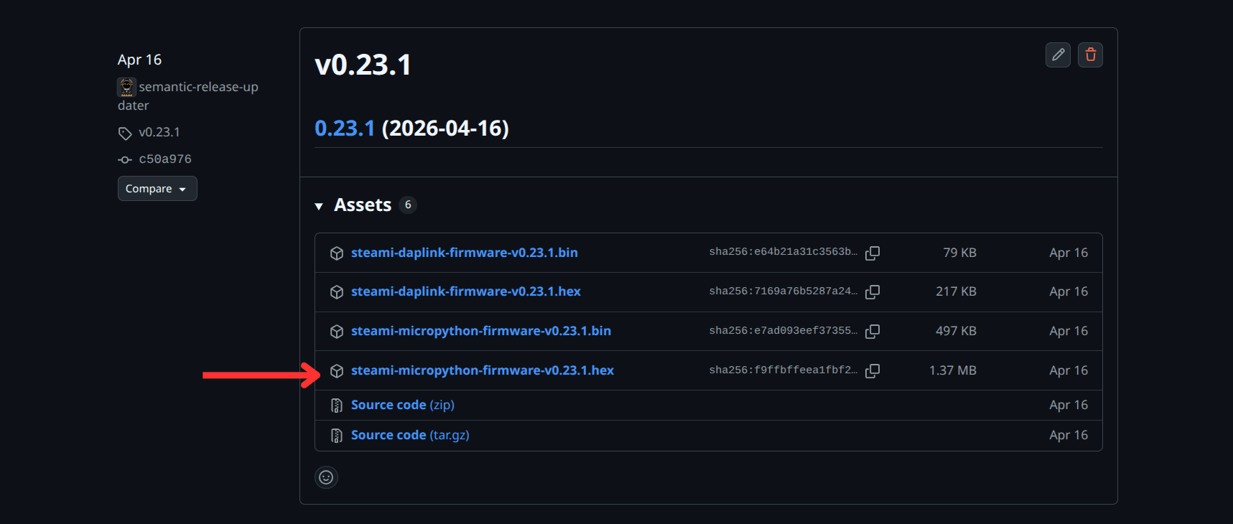The height and width of the screenshot is (524, 1233).
Task: Download steami-daplink-firmware-v0.23.1.bin
Action: click(464, 253)
